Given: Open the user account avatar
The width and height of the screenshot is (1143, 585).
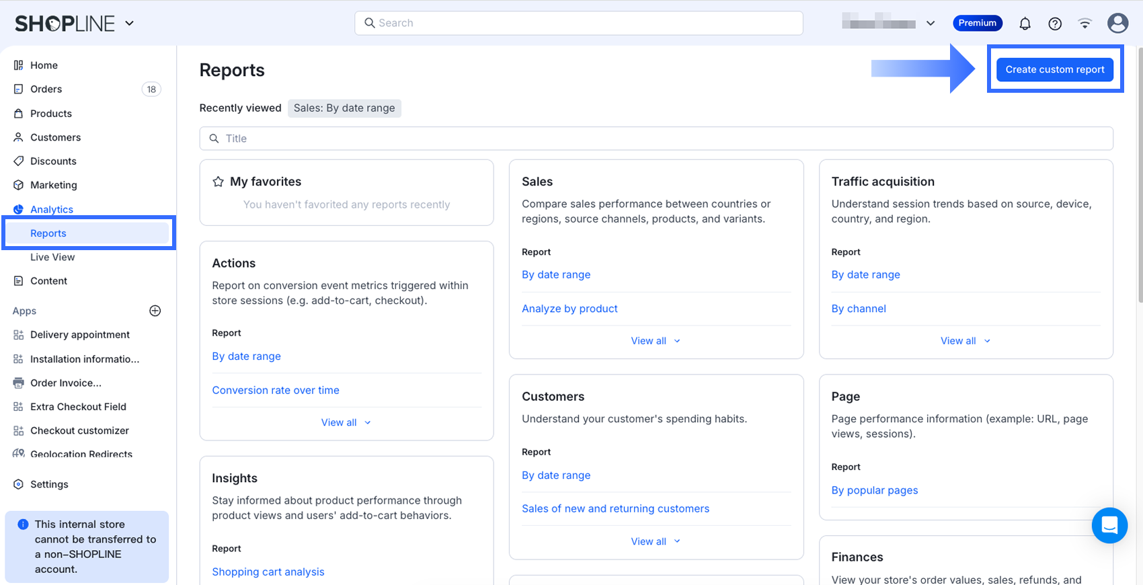Looking at the screenshot, I should coord(1117,24).
